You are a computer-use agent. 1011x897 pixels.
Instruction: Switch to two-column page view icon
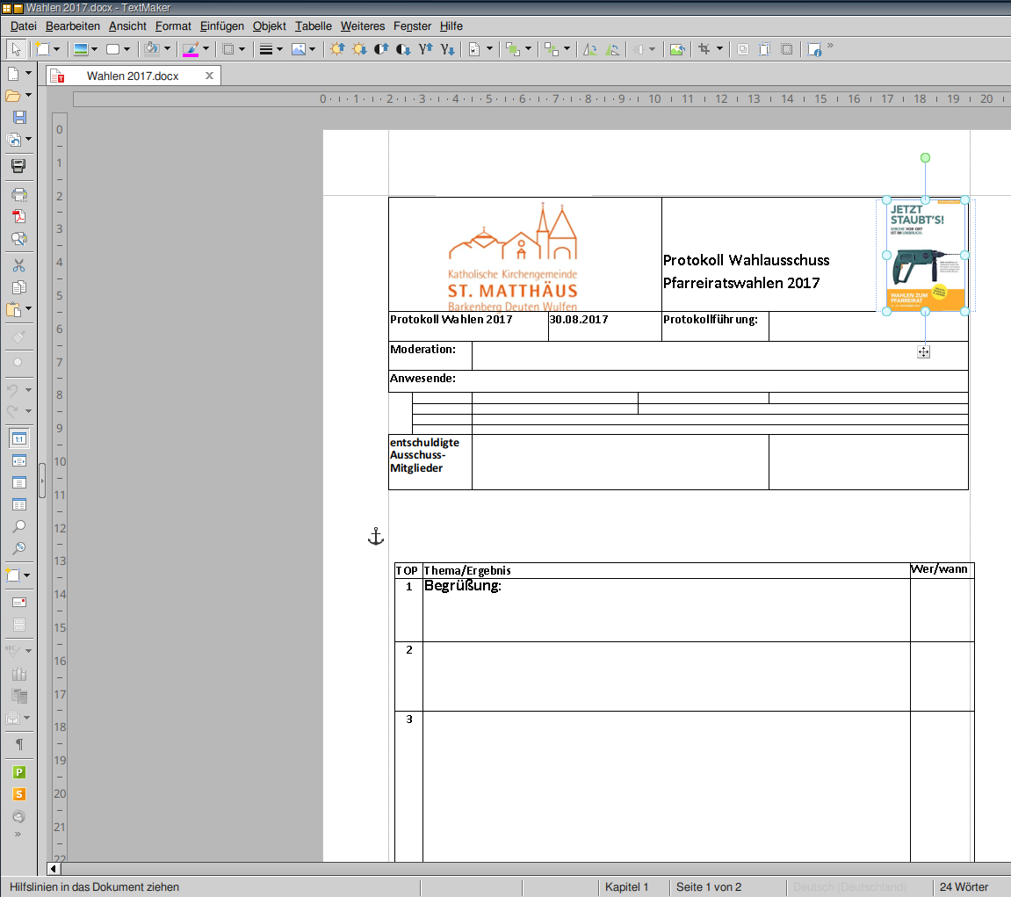click(19, 504)
